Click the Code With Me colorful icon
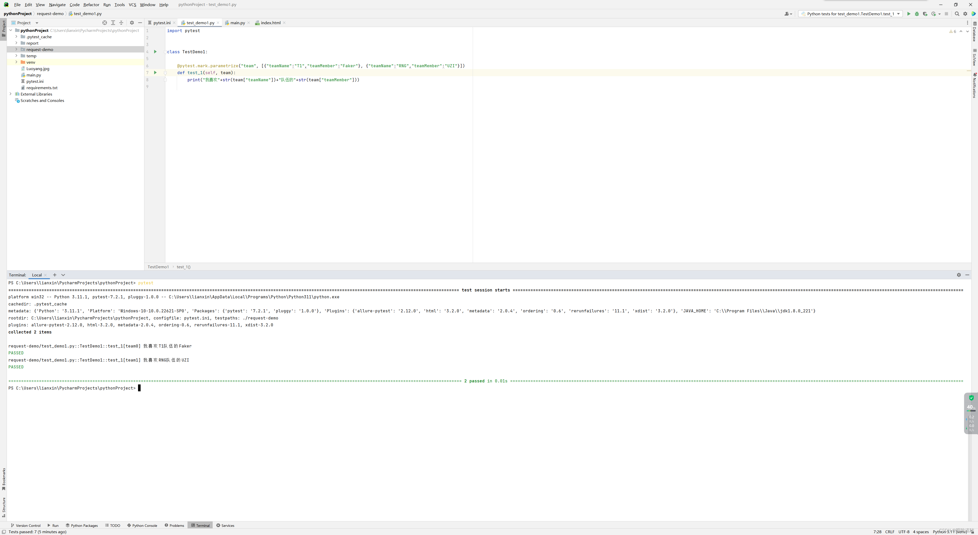 [973, 14]
